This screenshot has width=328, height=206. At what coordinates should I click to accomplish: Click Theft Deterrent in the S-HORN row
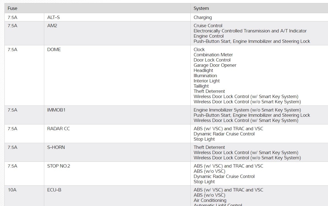pyautogui.click(x=209, y=147)
